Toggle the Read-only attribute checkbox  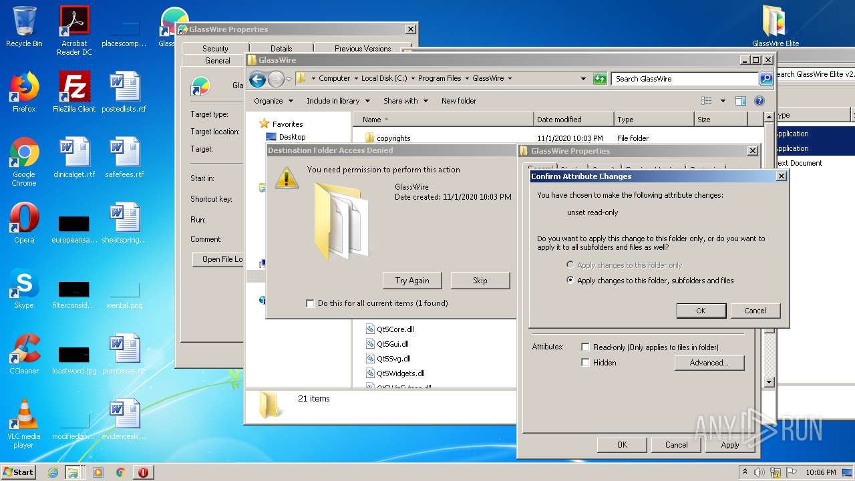[x=585, y=347]
